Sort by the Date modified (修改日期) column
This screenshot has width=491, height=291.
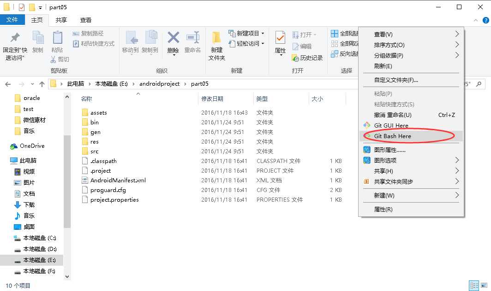tap(212, 99)
